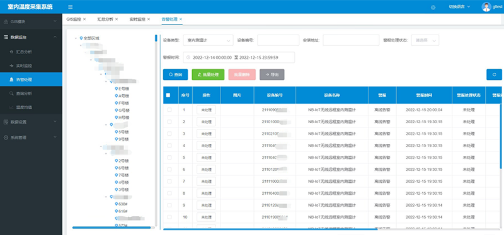Open 温度均值 in the sidebar
504x235 pixels.
coord(31,107)
